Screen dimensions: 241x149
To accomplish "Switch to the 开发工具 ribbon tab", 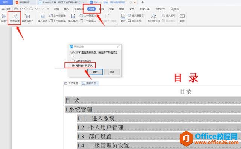I will pyautogui.click(x=145, y=9).
